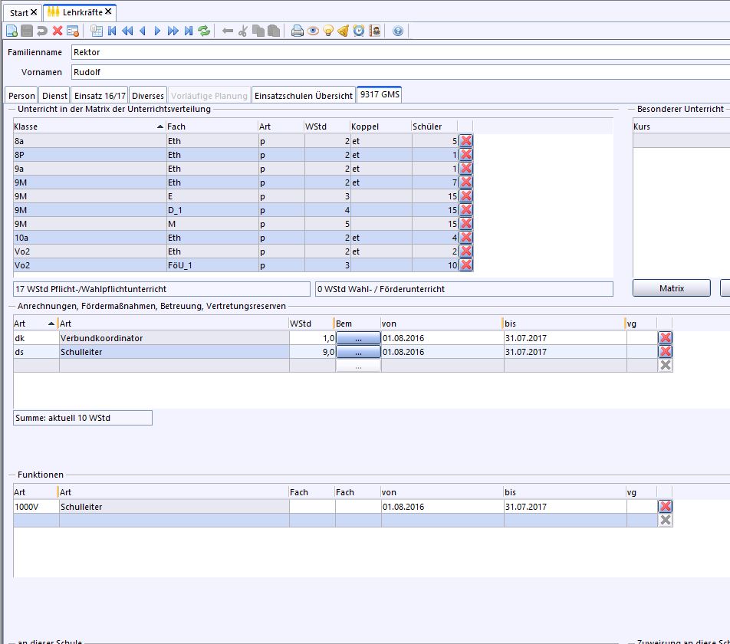Delete the ds Schulleiter Anrechnung row

coord(666,352)
